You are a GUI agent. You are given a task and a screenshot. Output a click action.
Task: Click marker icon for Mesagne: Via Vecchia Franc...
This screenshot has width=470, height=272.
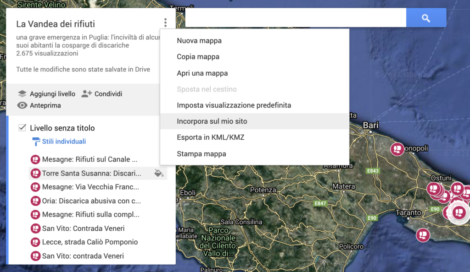tap(35, 187)
